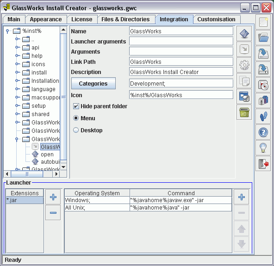Click the Operating System column header
The height and width of the screenshot is (266, 274).
[97, 193]
